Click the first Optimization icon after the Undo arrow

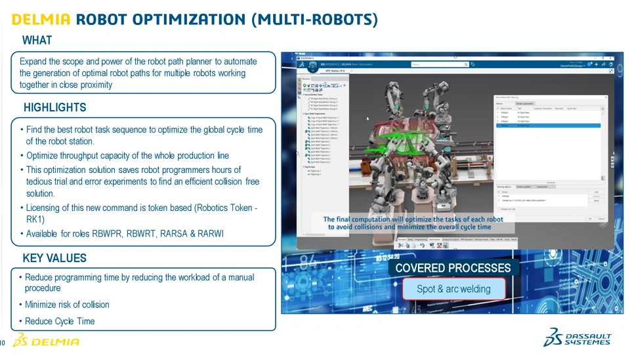(x=432, y=245)
